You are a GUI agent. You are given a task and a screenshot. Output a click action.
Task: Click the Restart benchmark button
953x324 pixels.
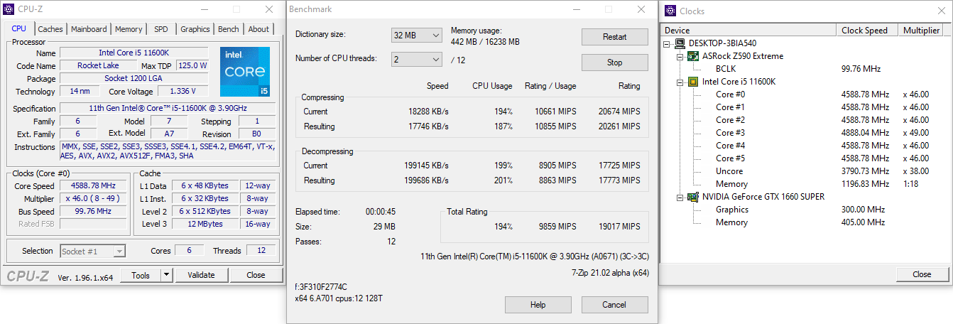pos(615,37)
